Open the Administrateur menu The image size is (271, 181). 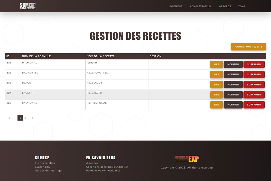[200, 6]
